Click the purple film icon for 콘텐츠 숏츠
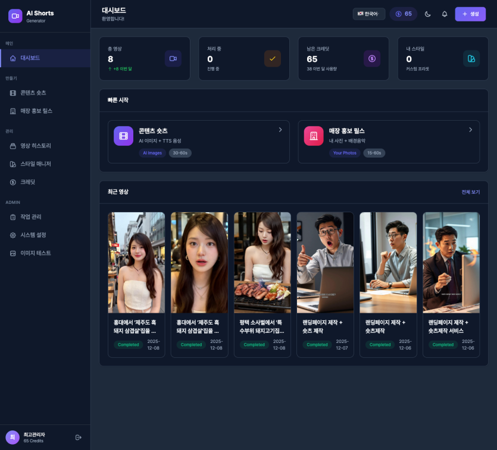Viewport: 497px width, 450px height. 123,136
